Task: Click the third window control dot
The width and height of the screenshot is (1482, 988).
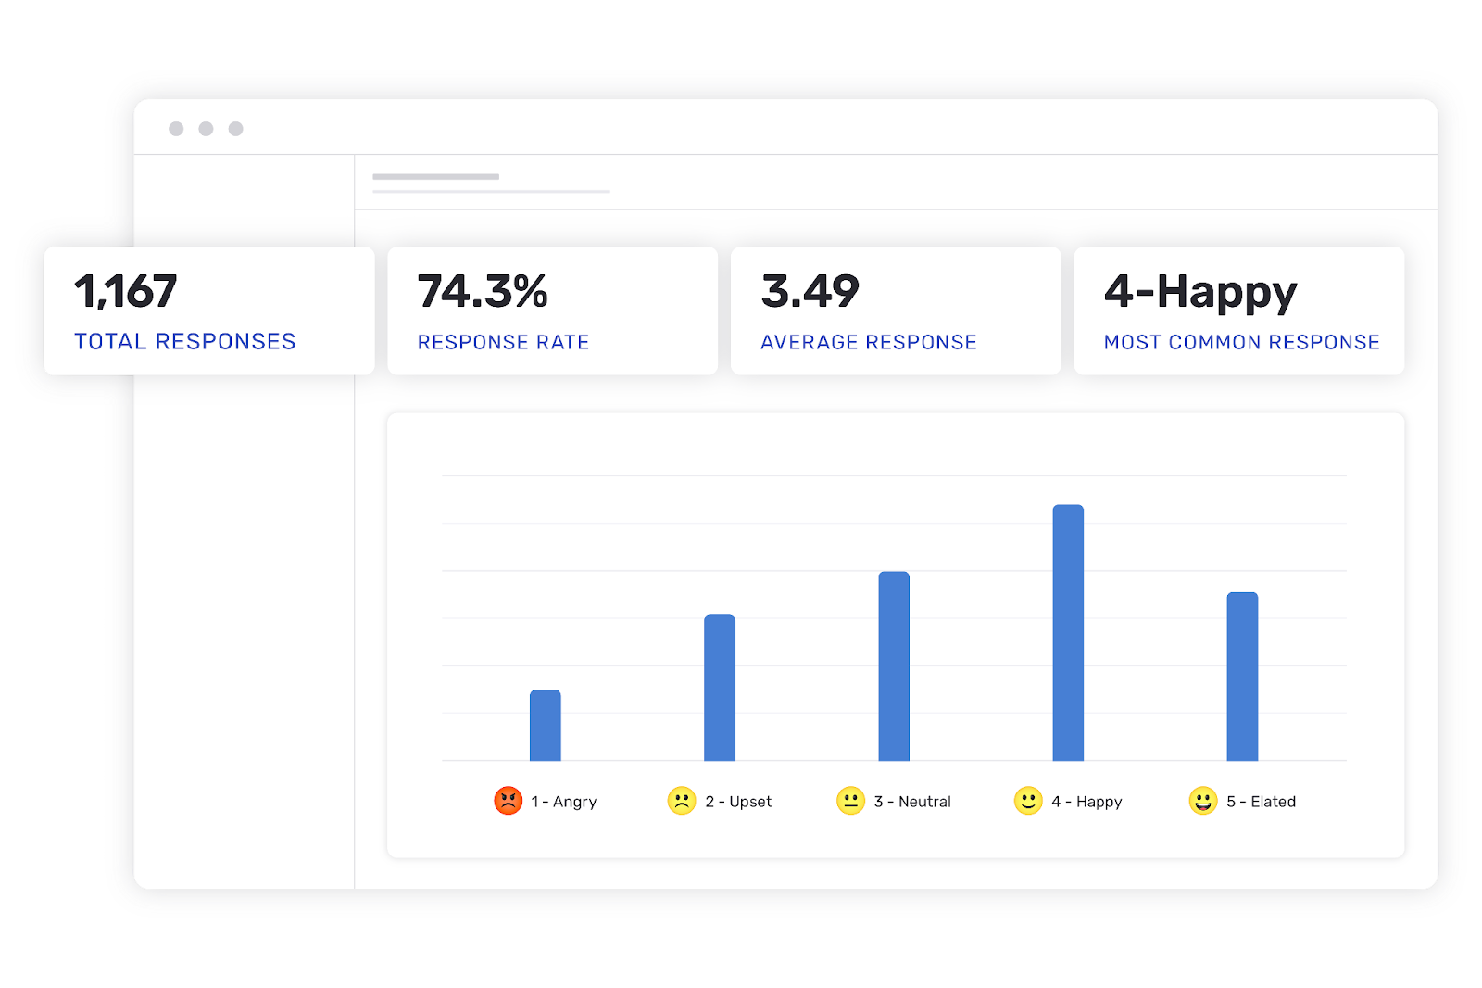Action: tap(236, 129)
